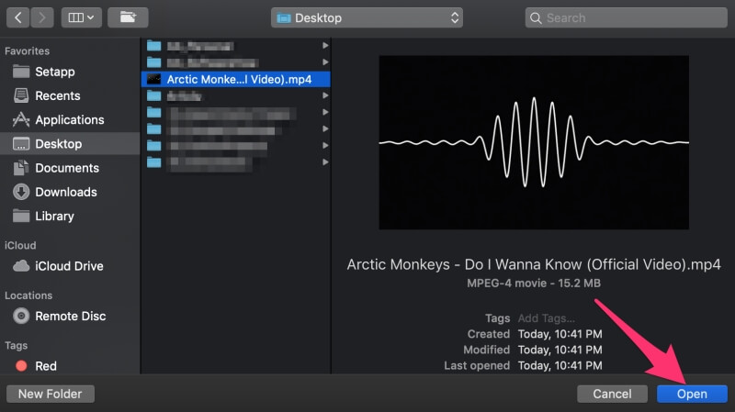Expand the first folder's disclosure arrow
The image size is (735, 412).
(x=325, y=45)
